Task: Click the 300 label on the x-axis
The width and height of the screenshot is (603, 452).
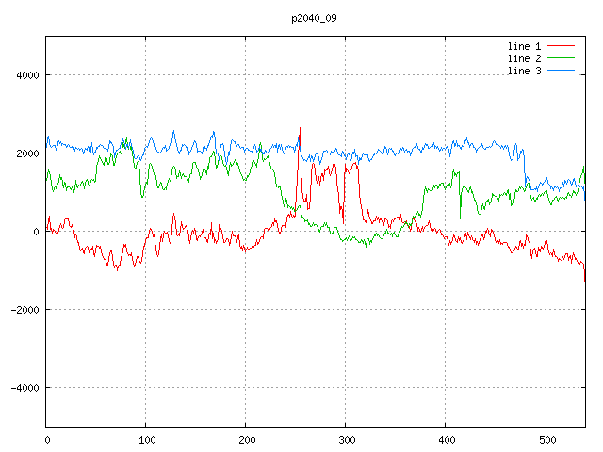Action: pyautogui.click(x=346, y=439)
